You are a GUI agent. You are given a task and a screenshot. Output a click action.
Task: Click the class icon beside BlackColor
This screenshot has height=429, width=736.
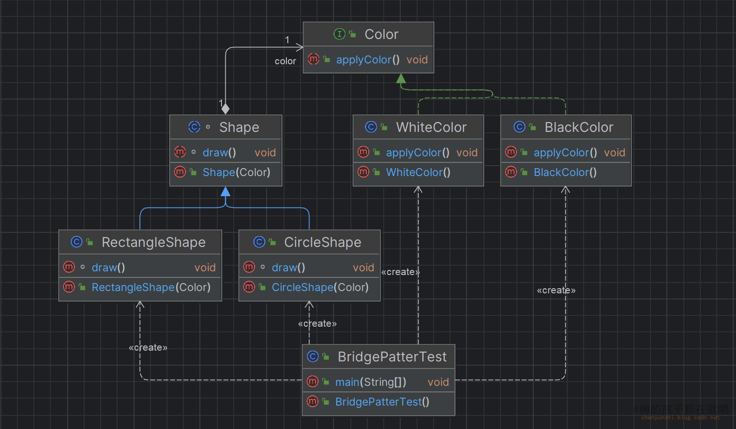click(x=520, y=127)
